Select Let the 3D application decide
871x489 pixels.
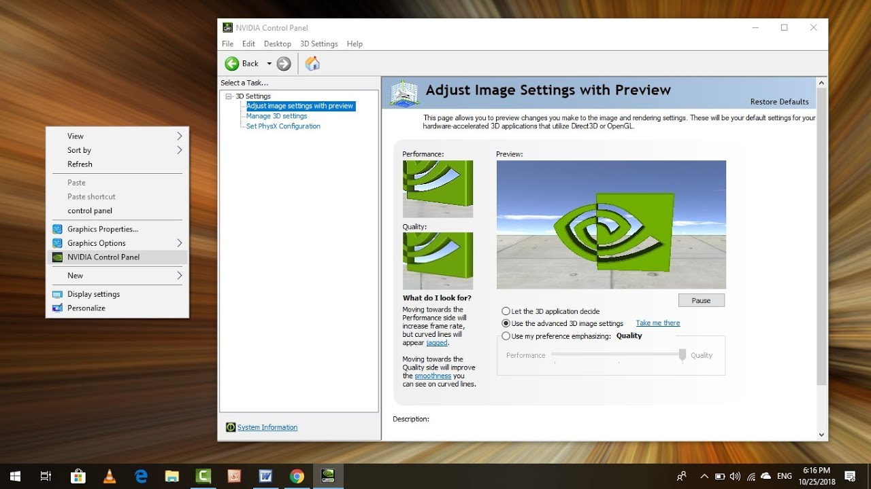pyautogui.click(x=550, y=311)
